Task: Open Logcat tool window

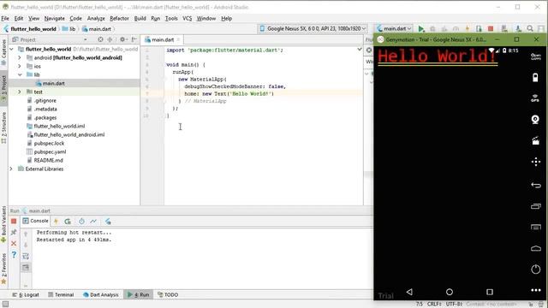Action: point(26,294)
